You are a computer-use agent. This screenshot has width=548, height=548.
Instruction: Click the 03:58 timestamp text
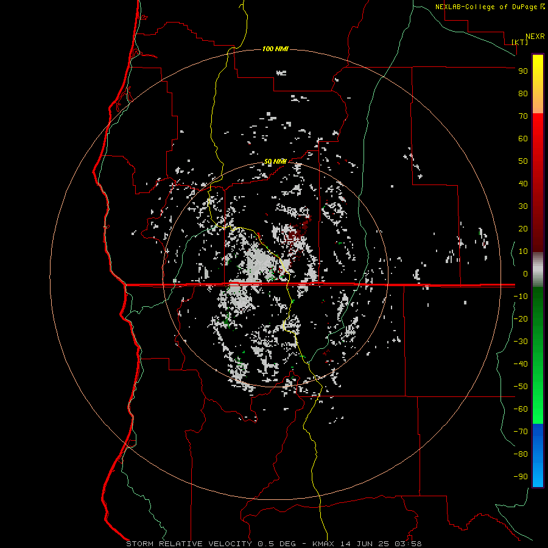coord(408,544)
